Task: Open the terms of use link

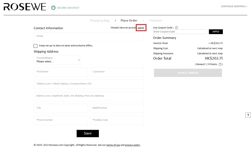Action: (x=113, y=145)
